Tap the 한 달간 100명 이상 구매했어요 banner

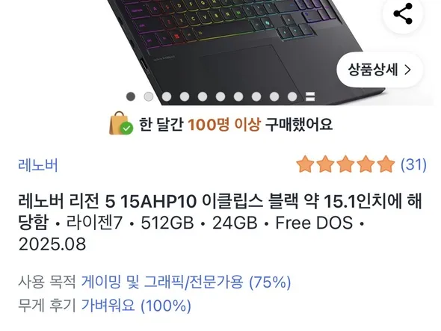click(x=220, y=124)
